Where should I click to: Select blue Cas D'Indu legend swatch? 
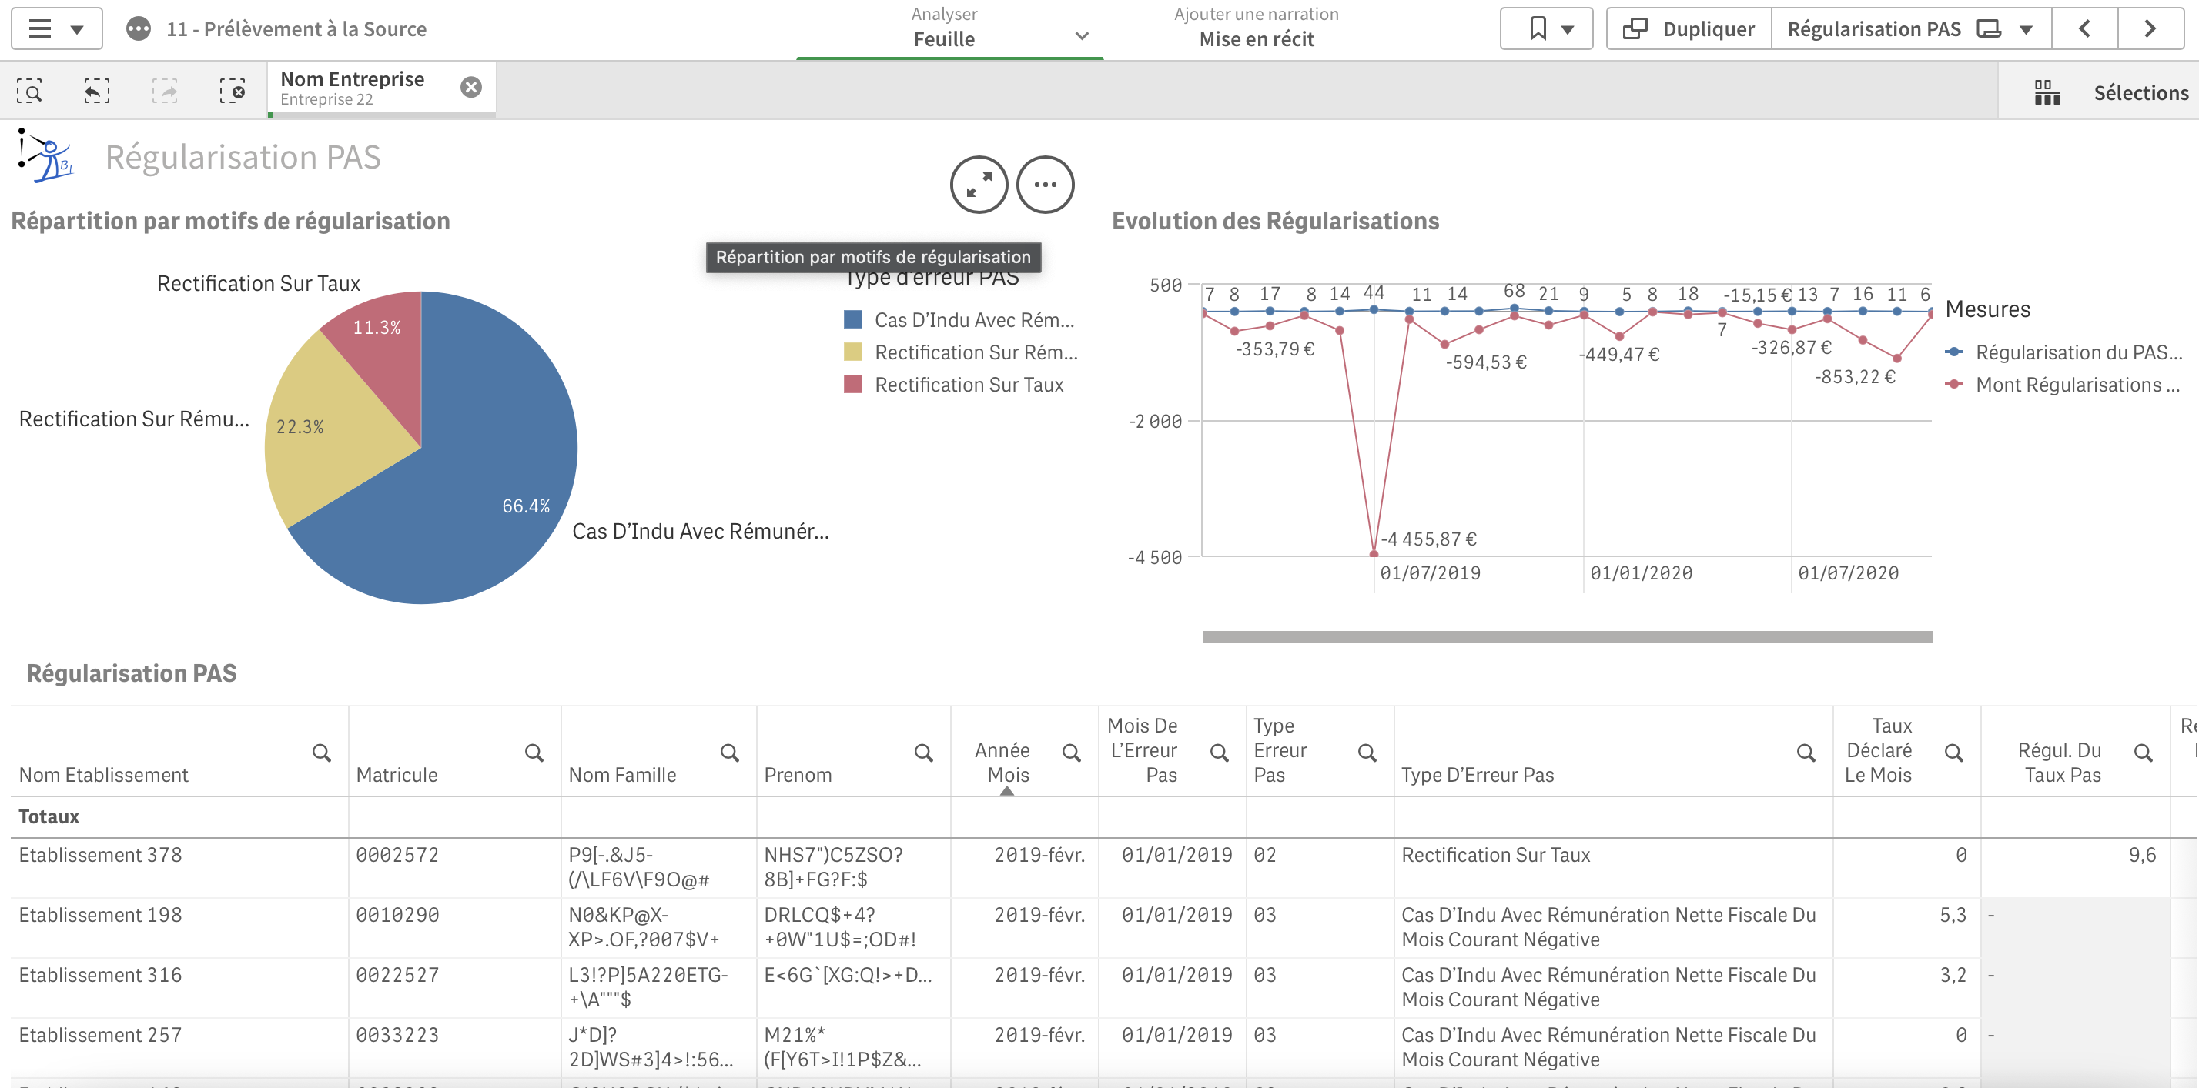[852, 320]
